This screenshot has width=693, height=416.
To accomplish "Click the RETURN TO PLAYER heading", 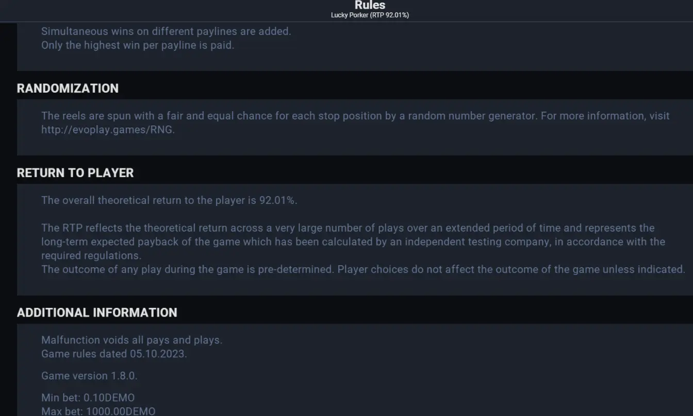I will point(75,172).
